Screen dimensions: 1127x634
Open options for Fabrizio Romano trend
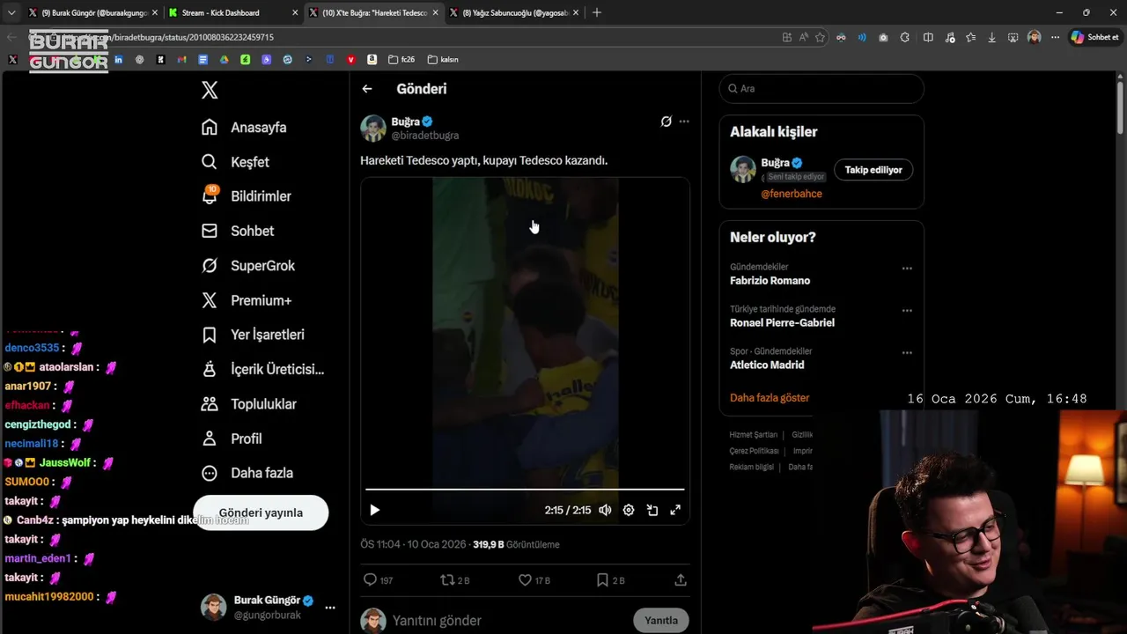tap(907, 269)
